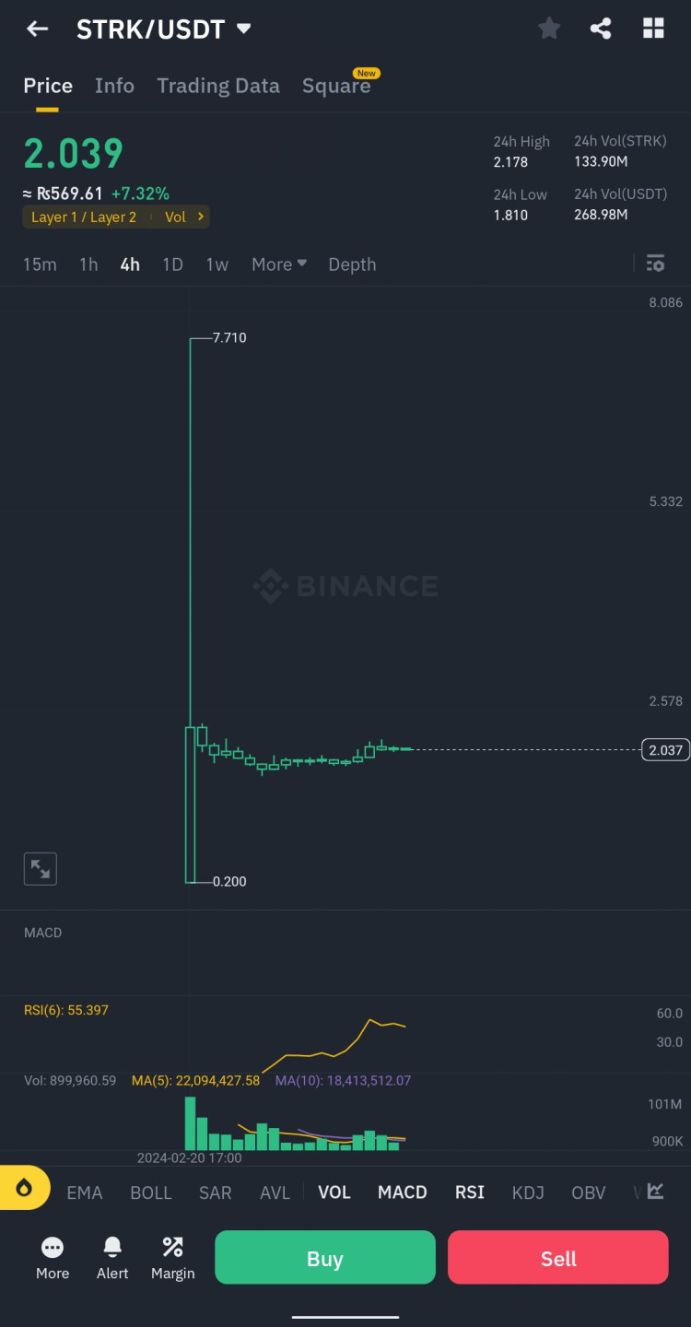The width and height of the screenshot is (691, 1327).
Task: Expand the Layer 1 / Layer 2 tag
Action: pyautogui.click(x=116, y=217)
